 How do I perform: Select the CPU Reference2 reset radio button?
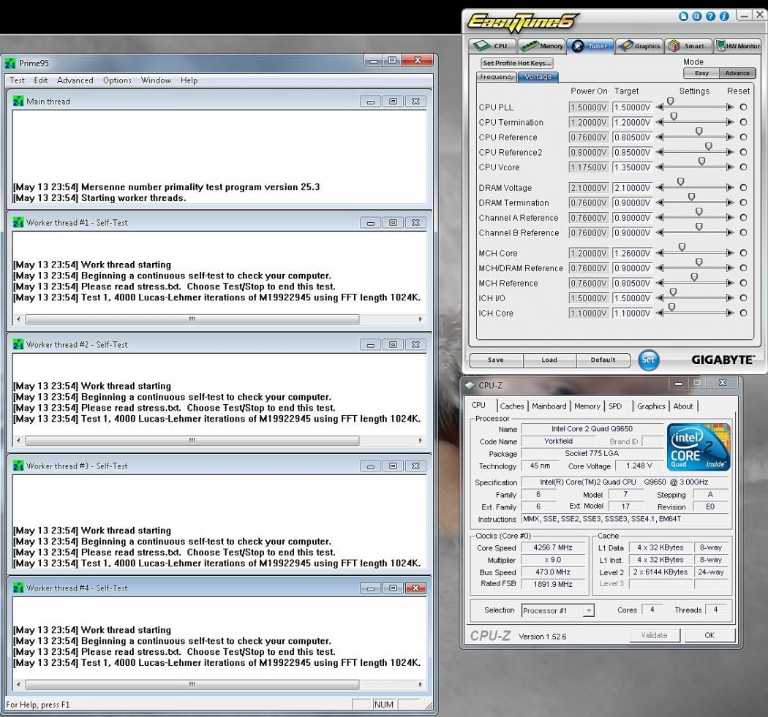point(744,152)
